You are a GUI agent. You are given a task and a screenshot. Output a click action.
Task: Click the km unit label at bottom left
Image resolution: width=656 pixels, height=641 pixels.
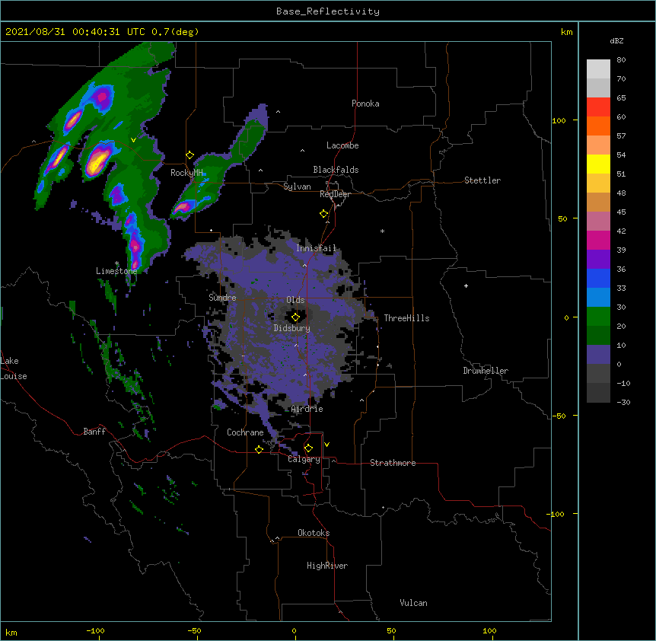(11, 632)
